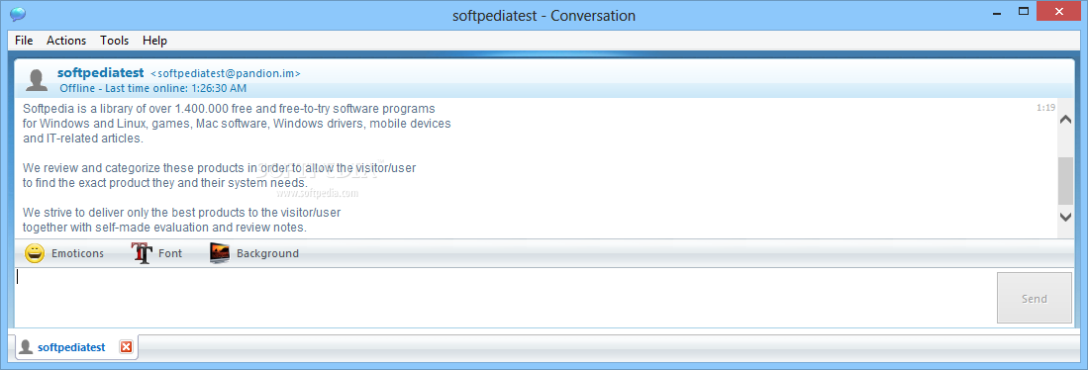Screen dimensions: 1088x370
Task: Open the Actions menu
Action: point(66,41)
